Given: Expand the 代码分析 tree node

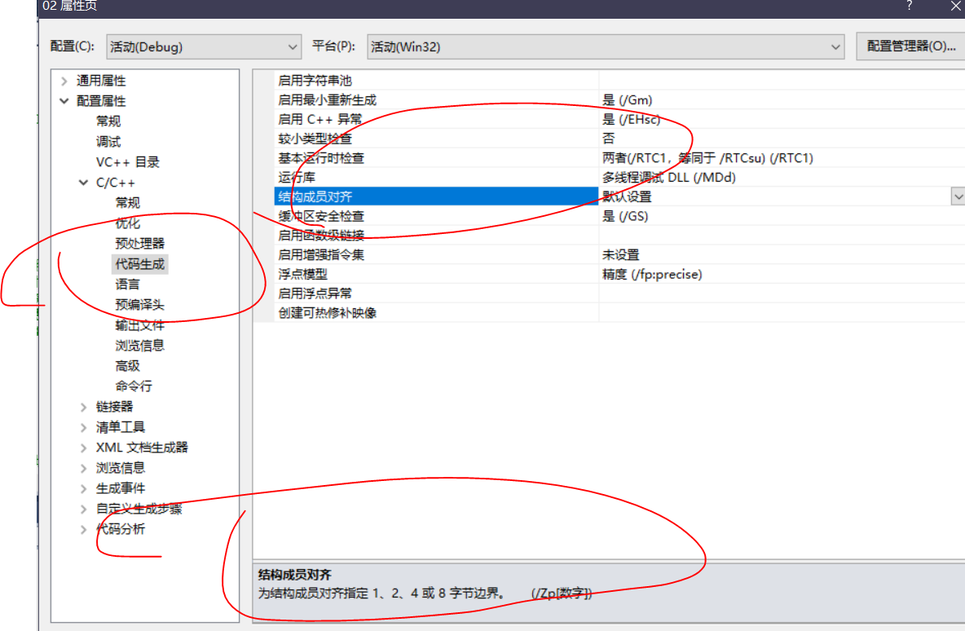Looking at the screenshot, I should [x=83, y=528].
